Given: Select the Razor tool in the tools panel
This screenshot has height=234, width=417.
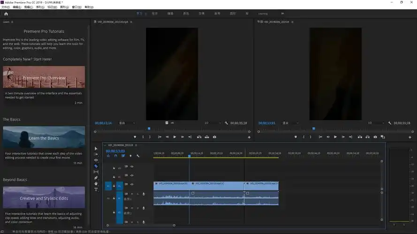Looking at the screenshot, I should click(x=96, y=166).
